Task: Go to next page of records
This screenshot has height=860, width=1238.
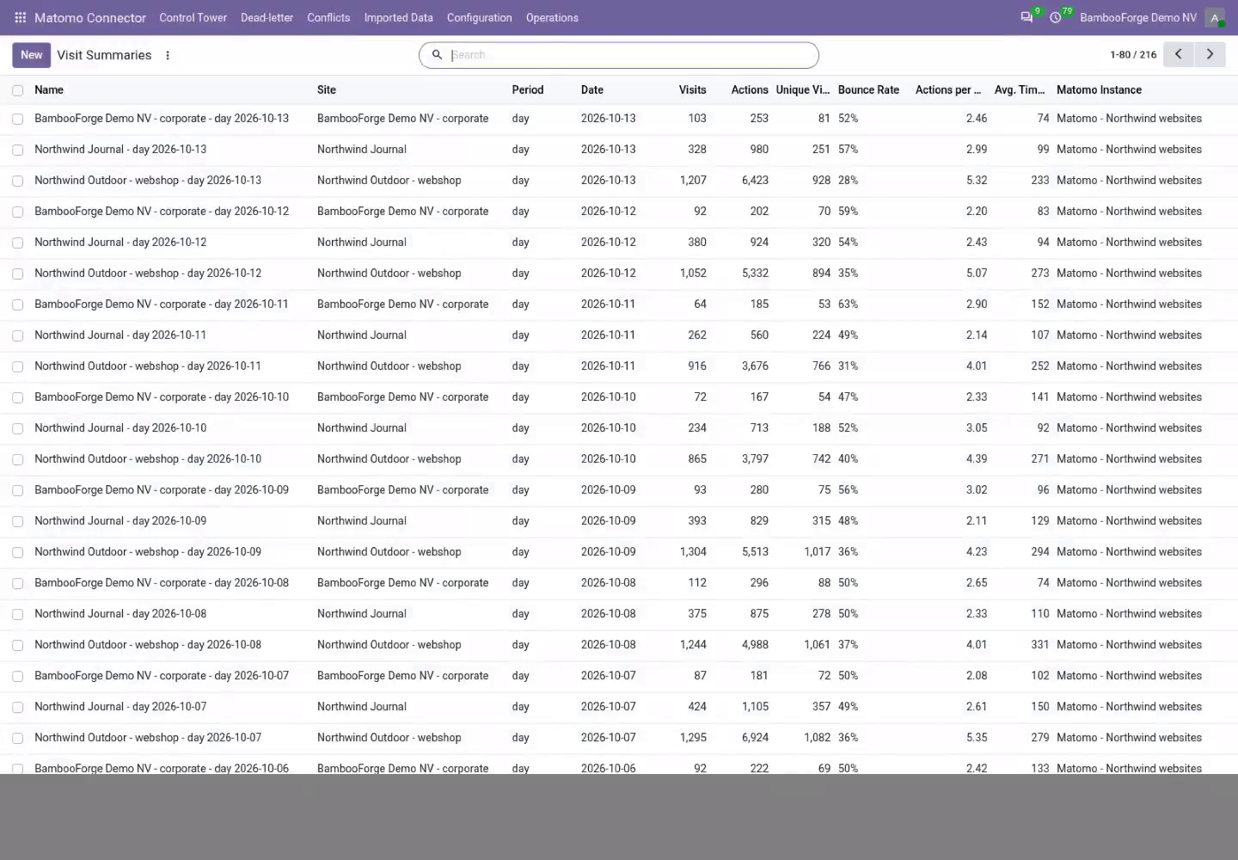Action: pyautogui.click(x=1210, y=54)
